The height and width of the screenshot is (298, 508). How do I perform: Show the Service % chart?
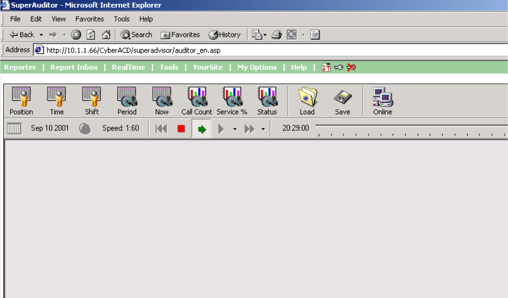[x=232, y=101]
